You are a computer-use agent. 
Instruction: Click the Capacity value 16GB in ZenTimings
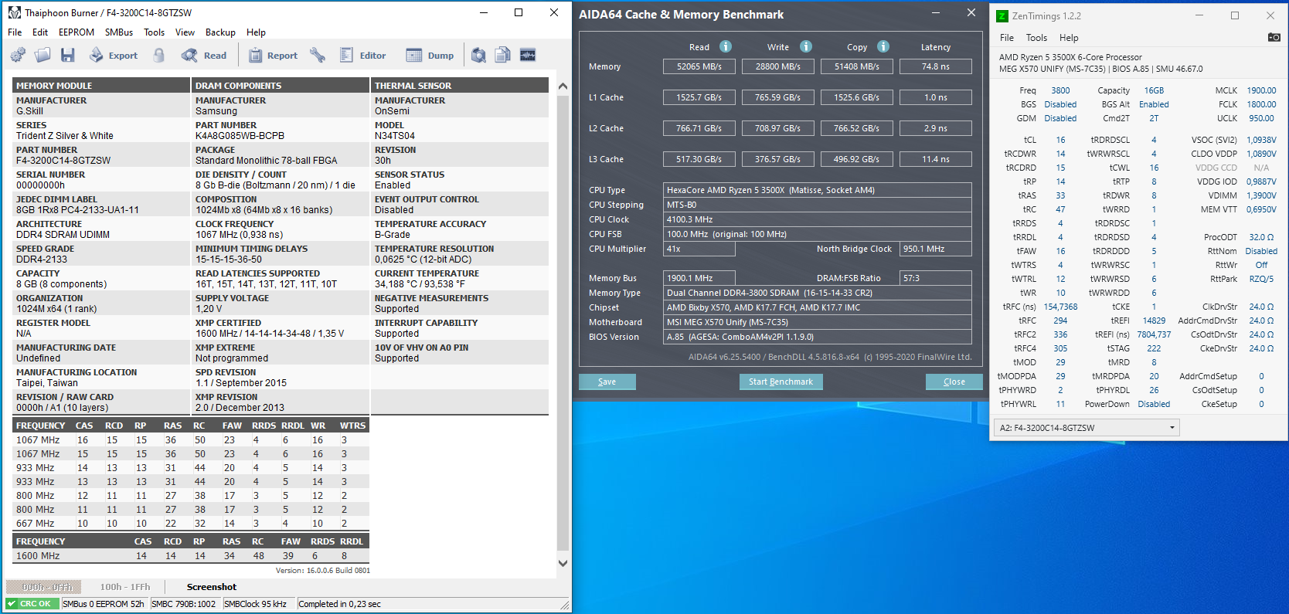tap(1154, 90)
